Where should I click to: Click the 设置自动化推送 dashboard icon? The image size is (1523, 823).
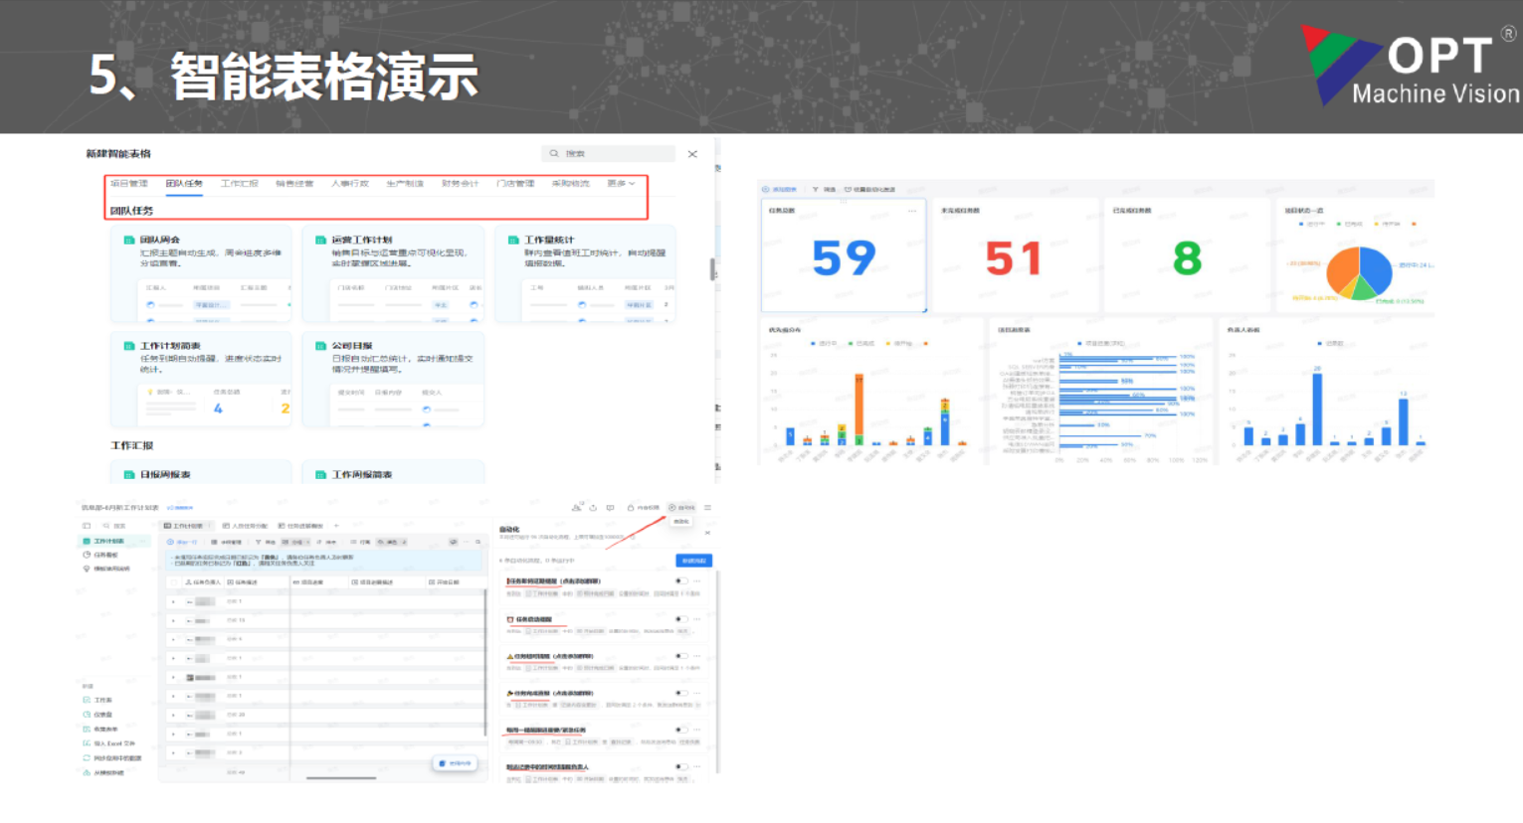(848, 189)
